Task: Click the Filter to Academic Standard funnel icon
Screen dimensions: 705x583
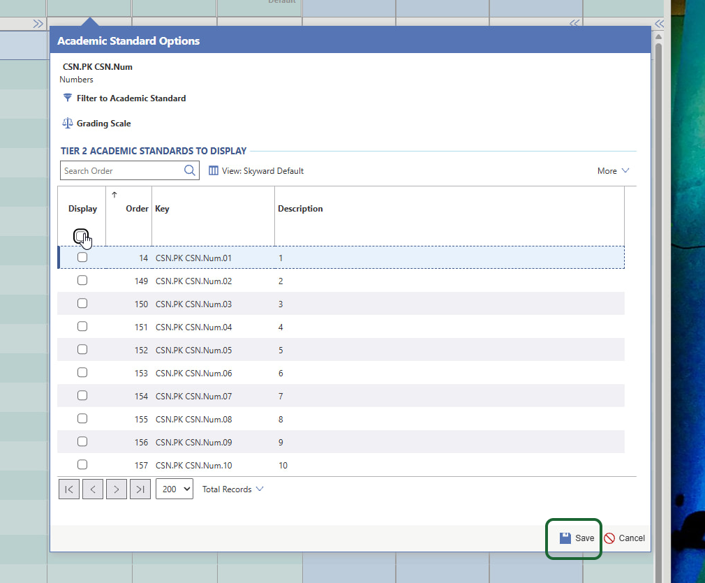Action: point(68,98)
